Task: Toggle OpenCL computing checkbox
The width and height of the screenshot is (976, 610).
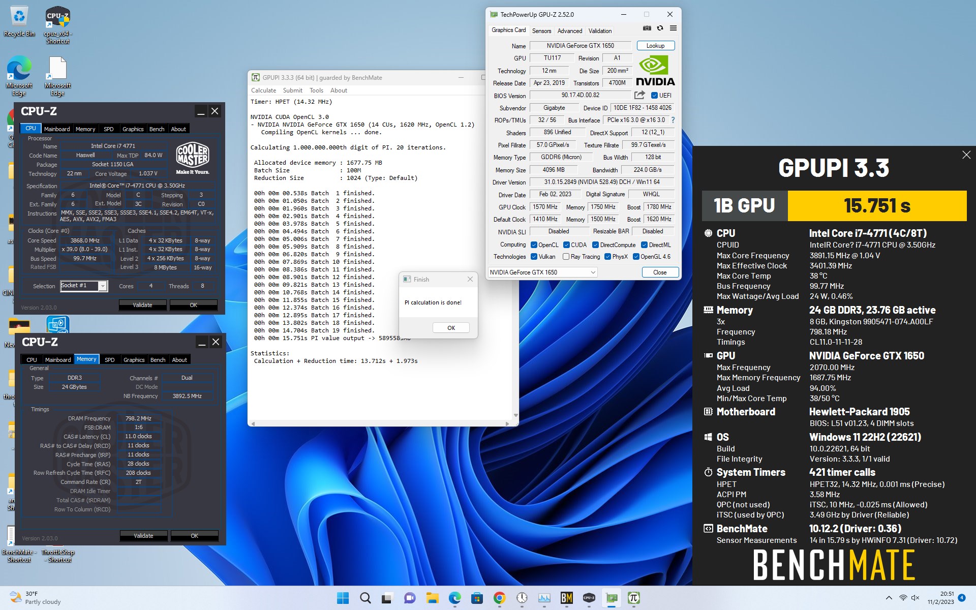Action: coord(534,245)
